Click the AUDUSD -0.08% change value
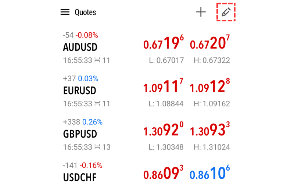 [87, 35]
